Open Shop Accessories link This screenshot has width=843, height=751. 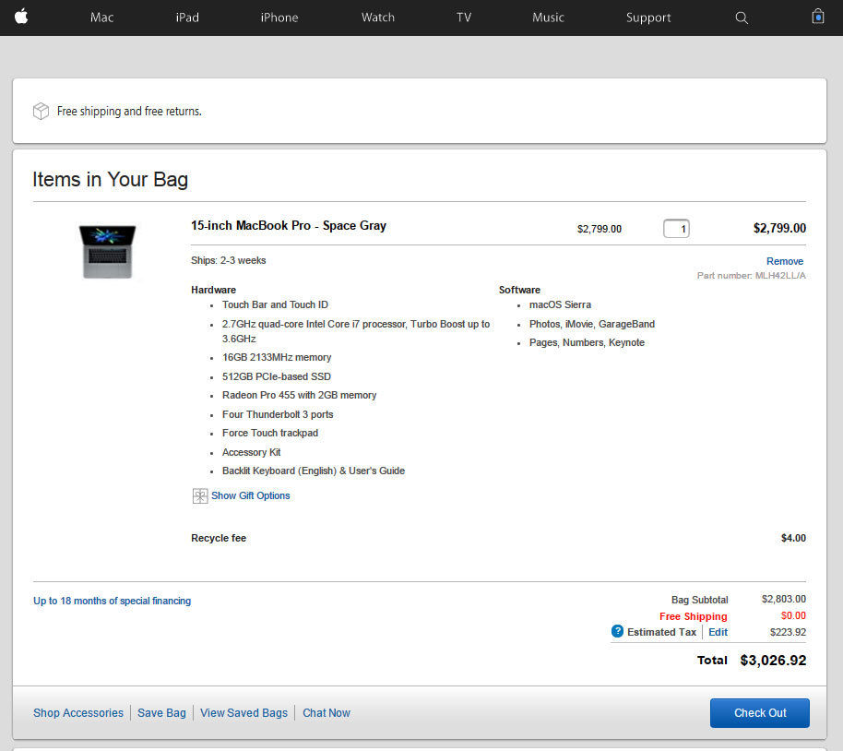click(78, 713)
